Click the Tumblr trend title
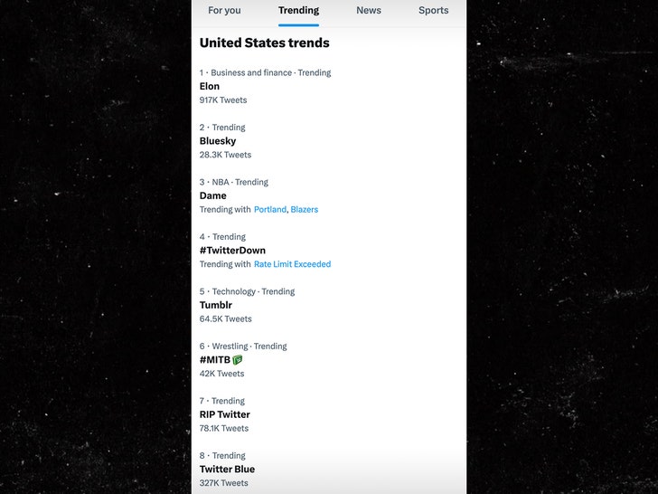Image resolution: width=658 pixels, height=494 pixels. click(216, 305)
